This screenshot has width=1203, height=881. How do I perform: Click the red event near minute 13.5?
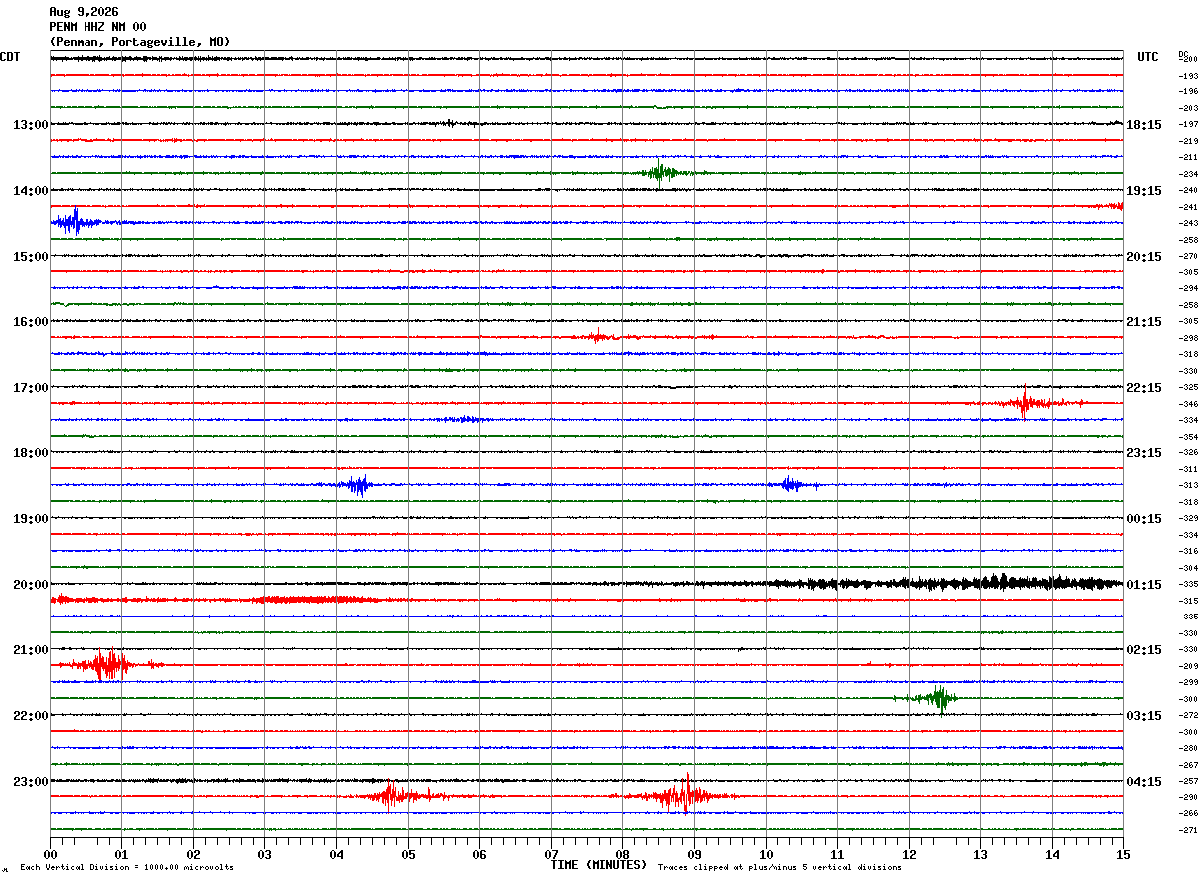point(1026,403)
